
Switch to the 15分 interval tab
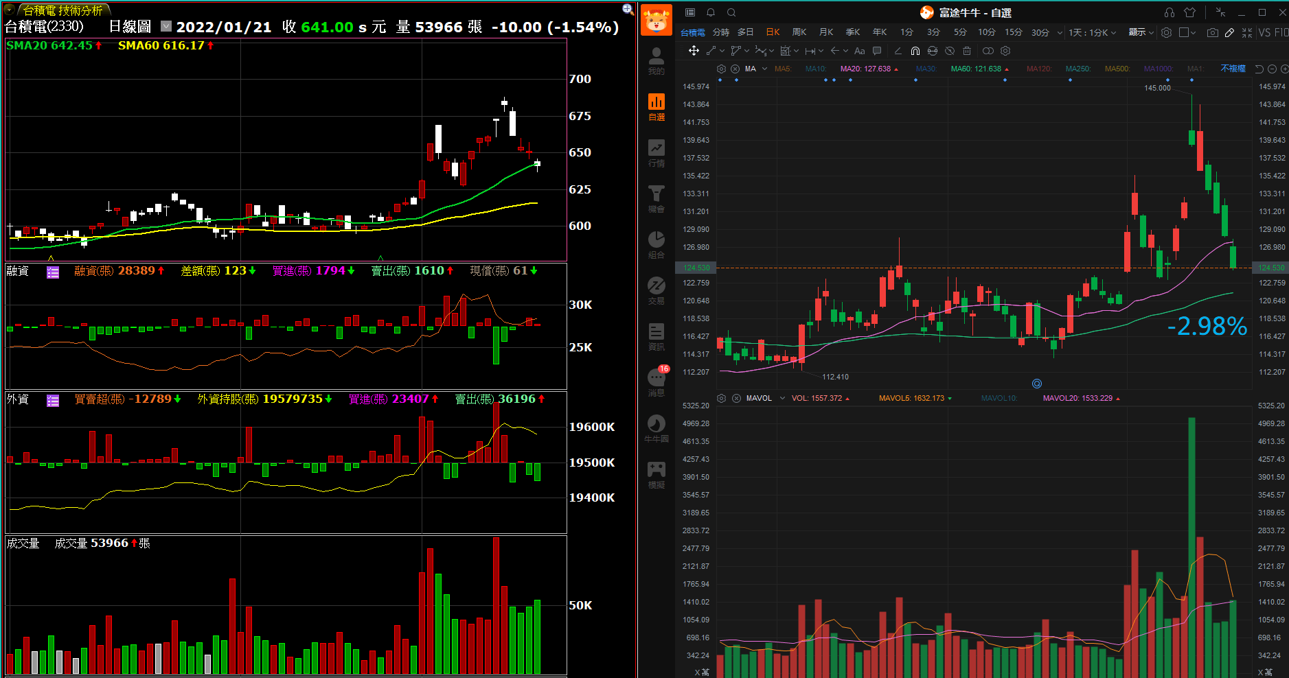point(1014,32)
